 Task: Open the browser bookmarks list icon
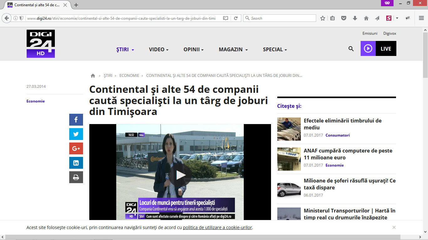point(332,18)
